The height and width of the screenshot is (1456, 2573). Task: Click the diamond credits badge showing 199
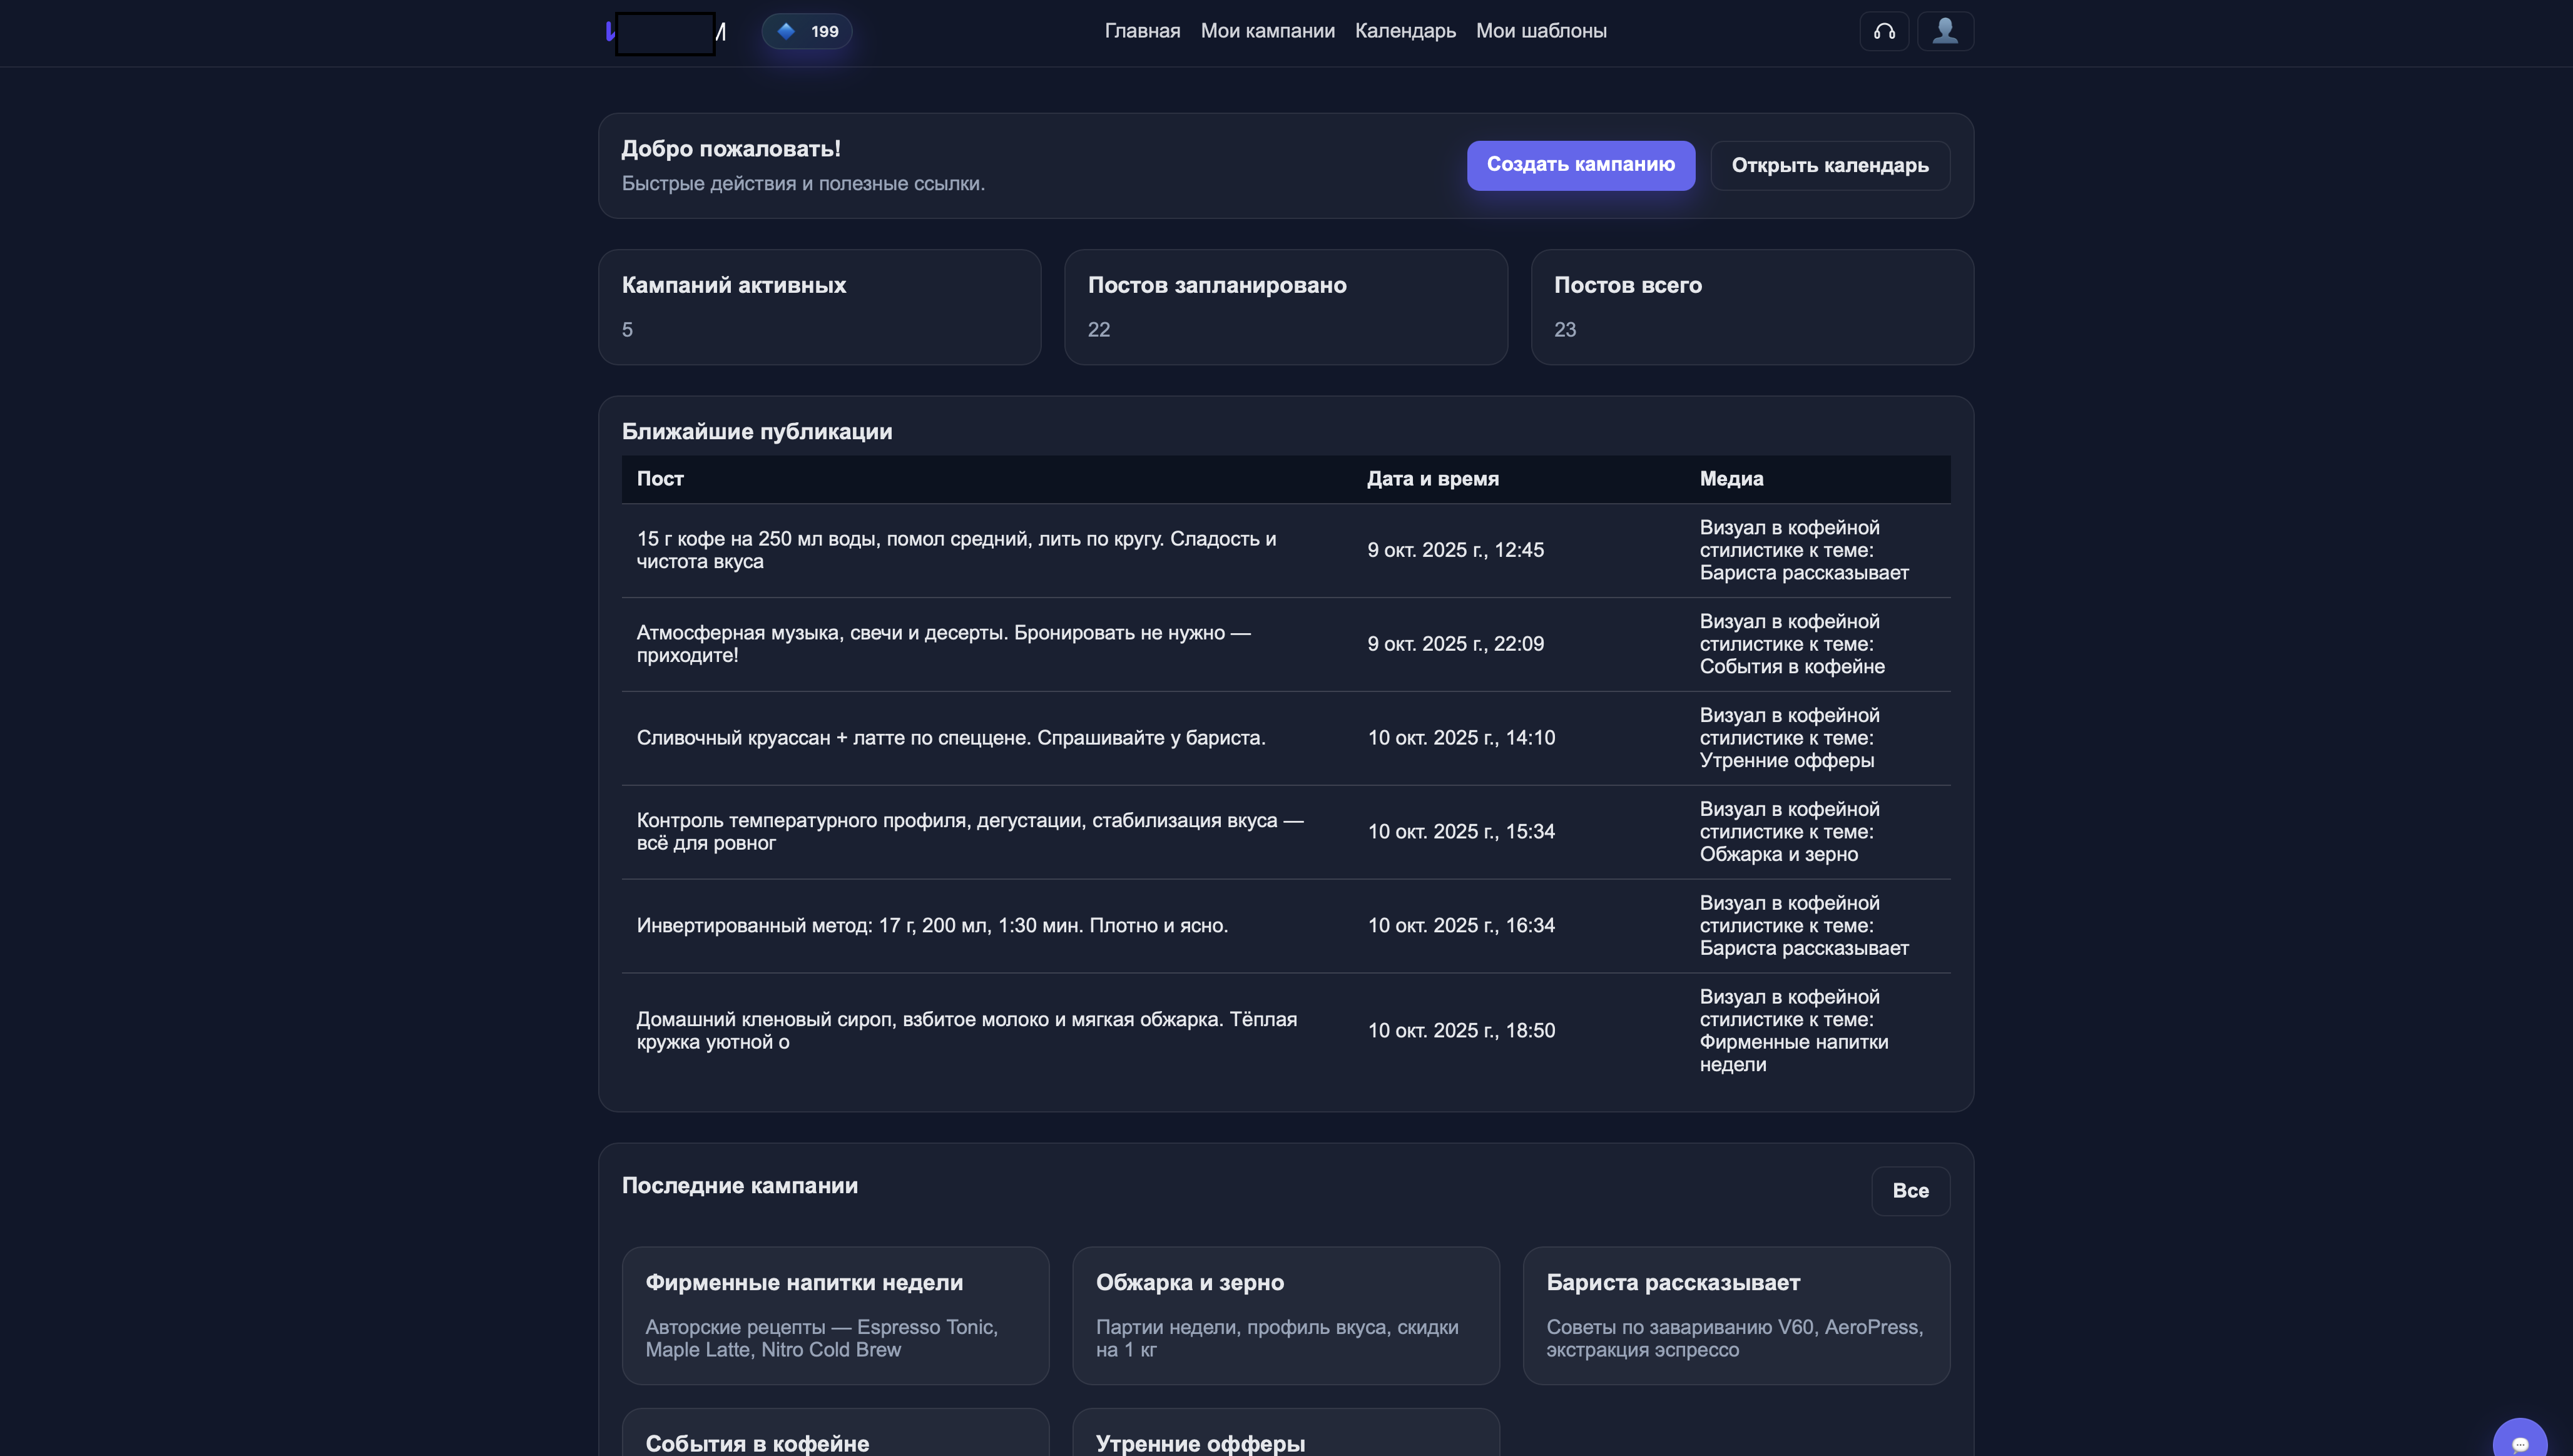point(807,31)
